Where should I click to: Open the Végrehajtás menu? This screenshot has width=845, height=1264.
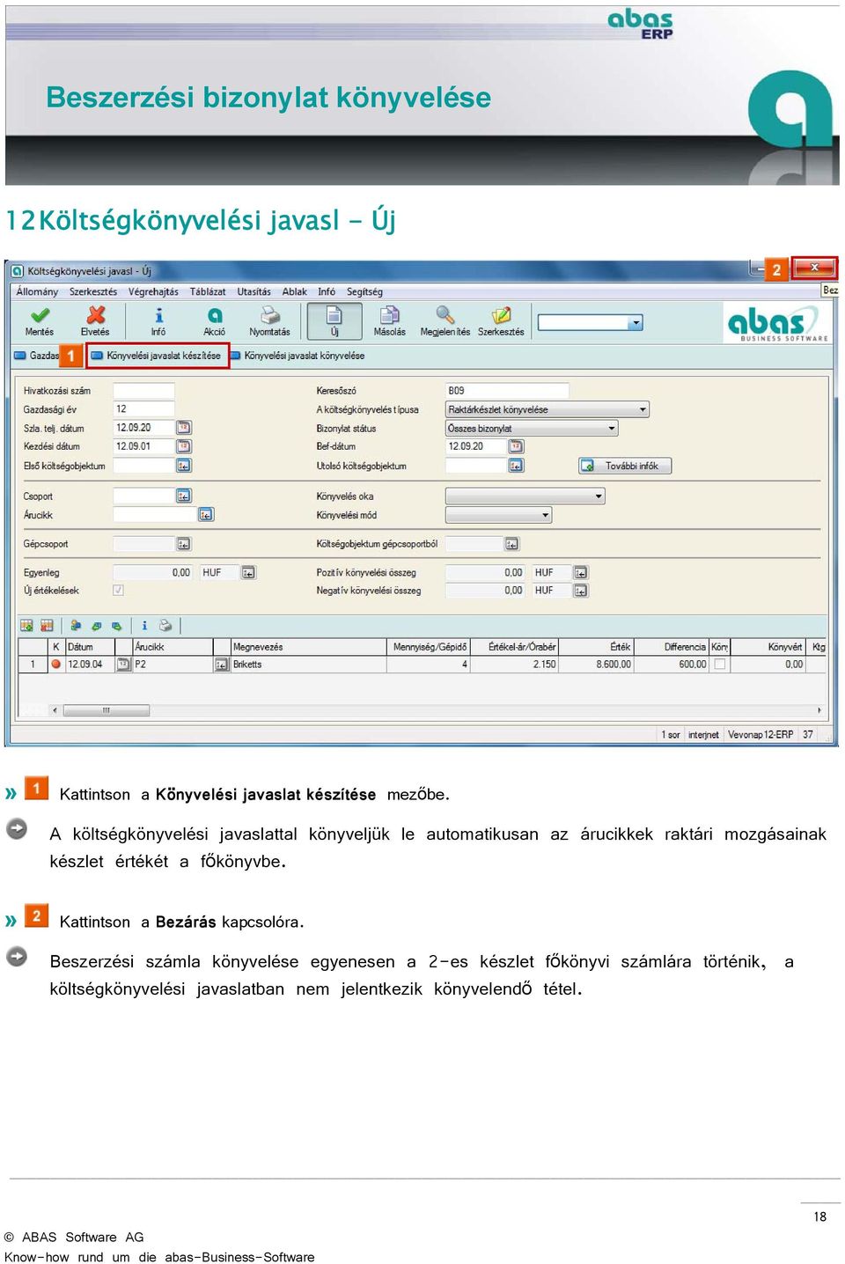[x=153, y=291]
